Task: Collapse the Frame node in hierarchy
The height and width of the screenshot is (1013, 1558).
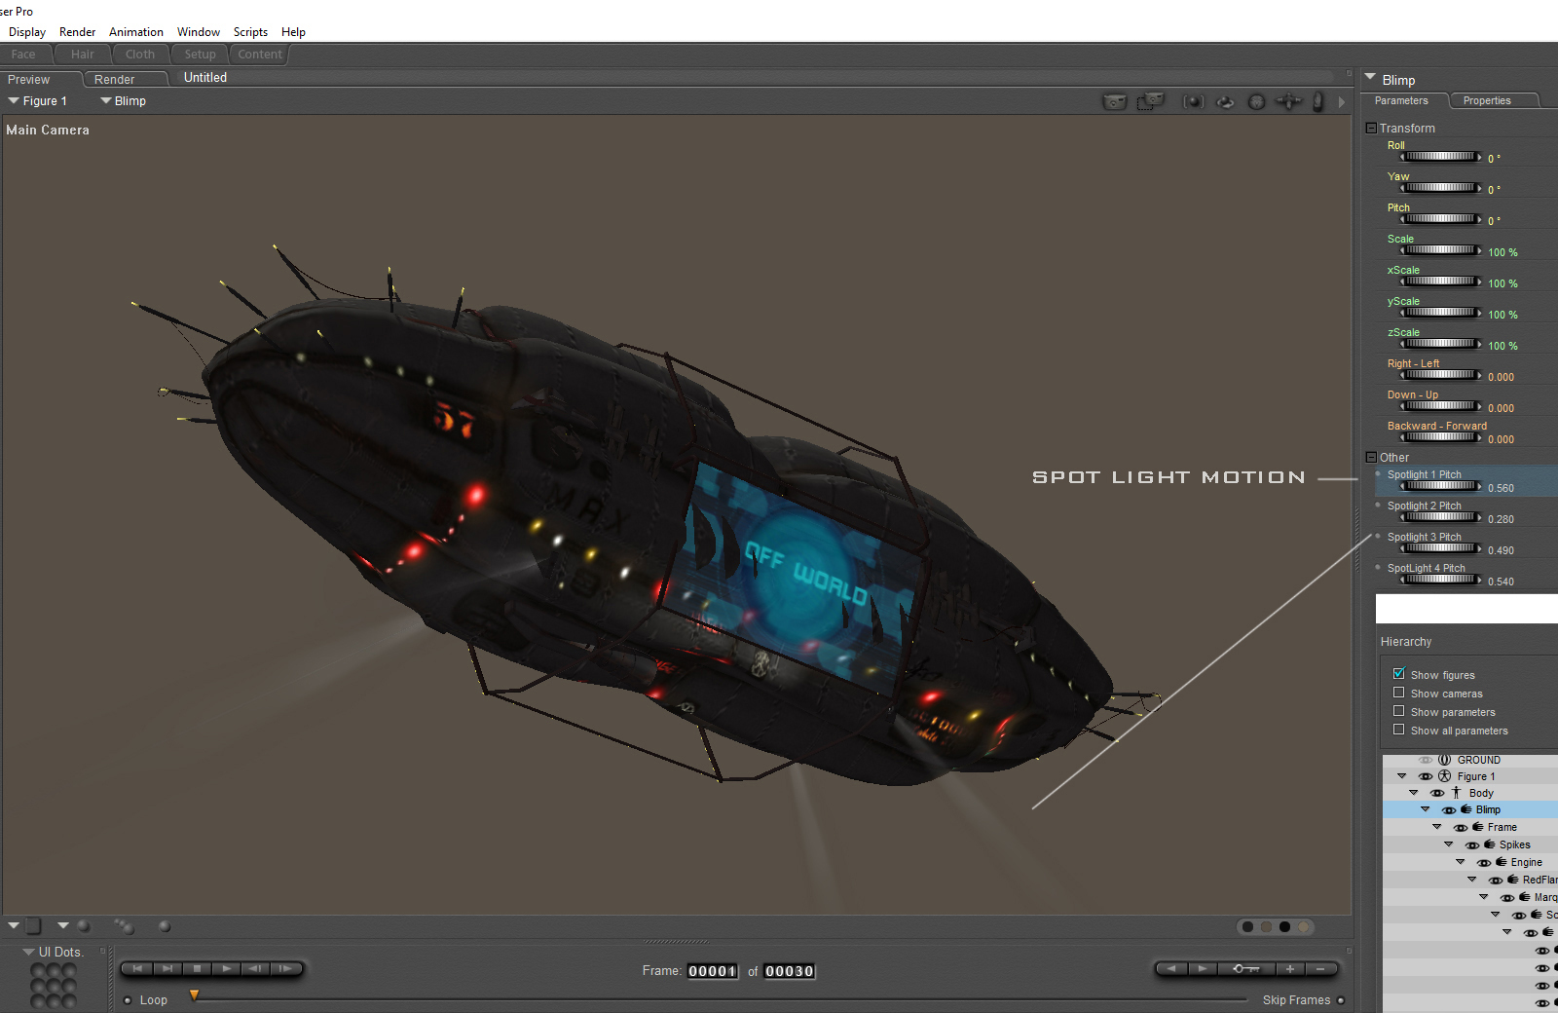Action: tap(1437, 827)
